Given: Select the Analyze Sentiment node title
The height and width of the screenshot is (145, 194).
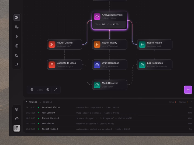Looking at the screenshot, I should (x=112, y=15).
